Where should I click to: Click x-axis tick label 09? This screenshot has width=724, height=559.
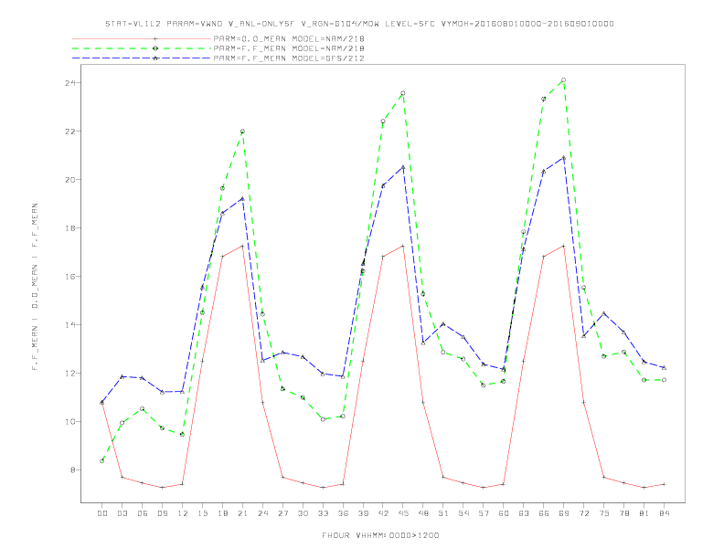click(162, 513)
